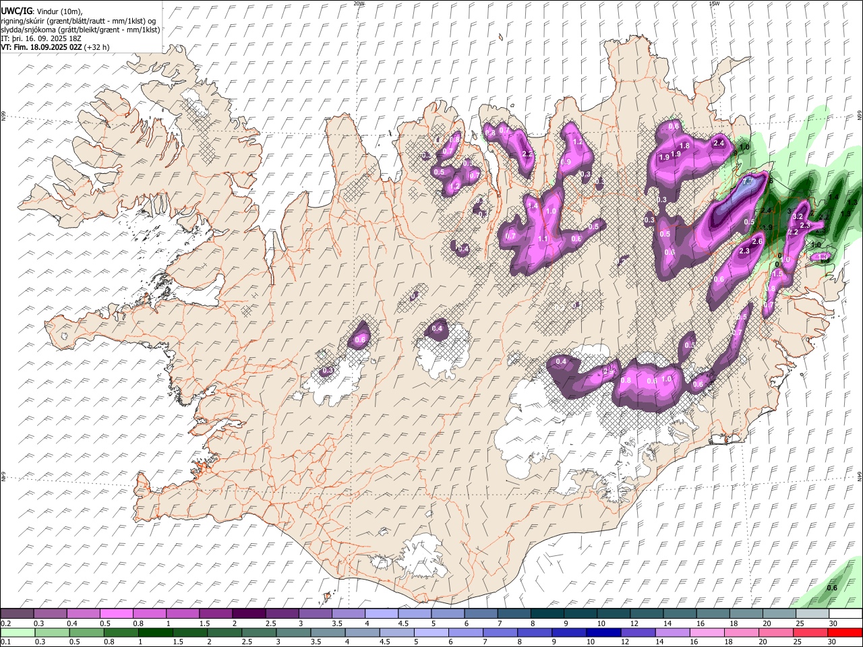Click the '20W' longitude label at the top edge
This screenshot has width=863, height=647.
pos(359,3)
